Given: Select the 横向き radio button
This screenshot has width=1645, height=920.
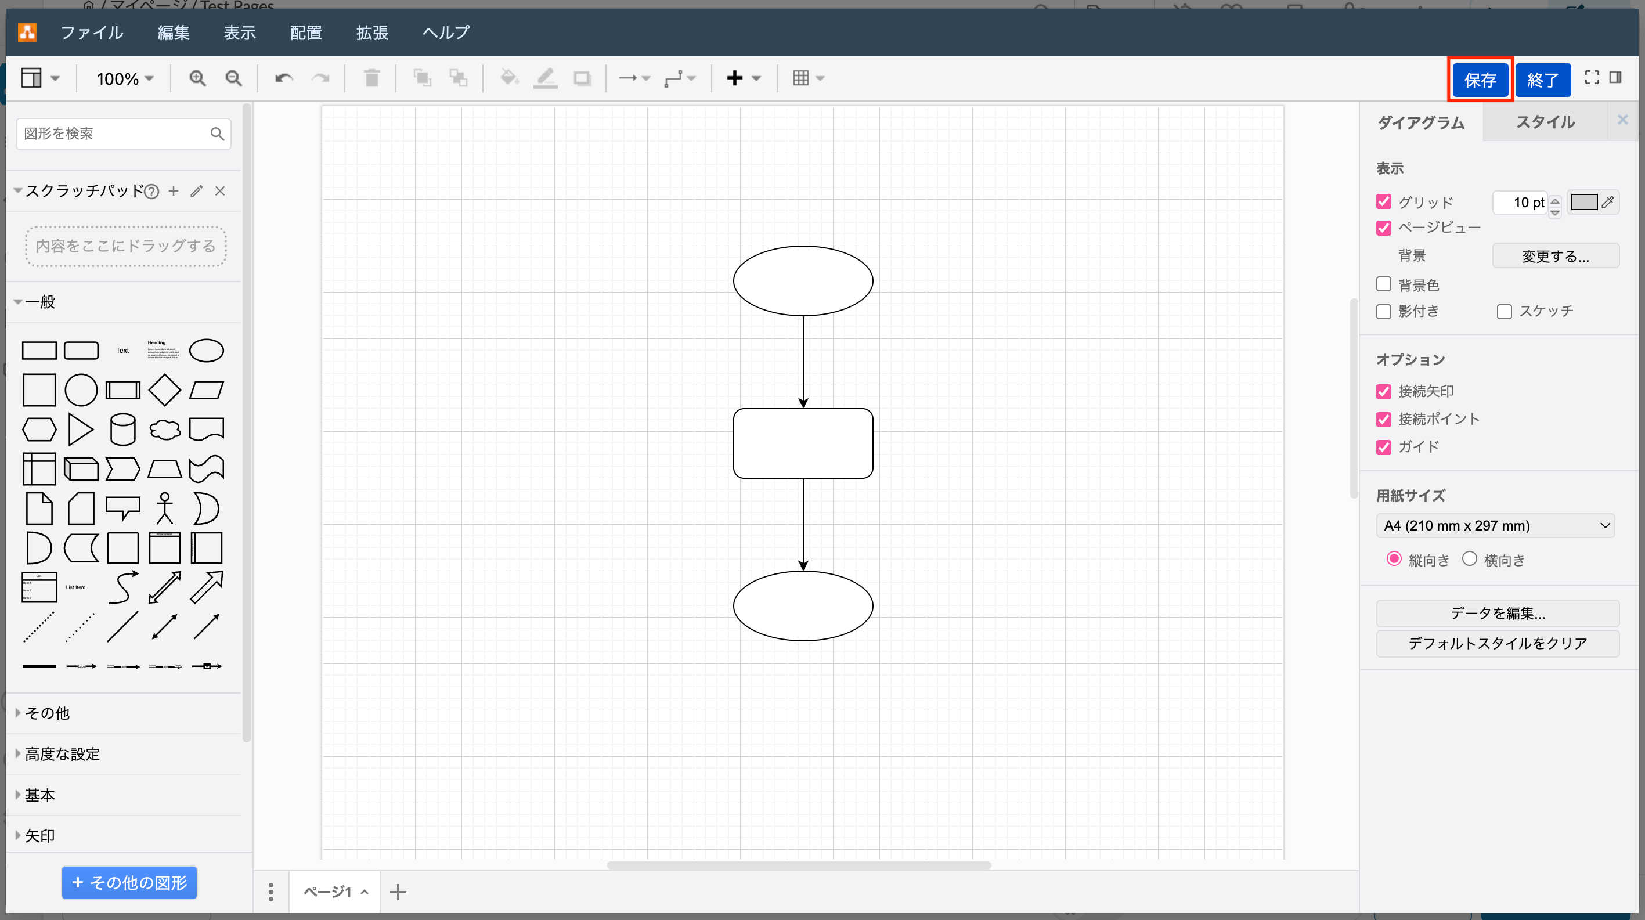Looking at the screenshot, I should pyautogui.click(x=1469, y=558).
